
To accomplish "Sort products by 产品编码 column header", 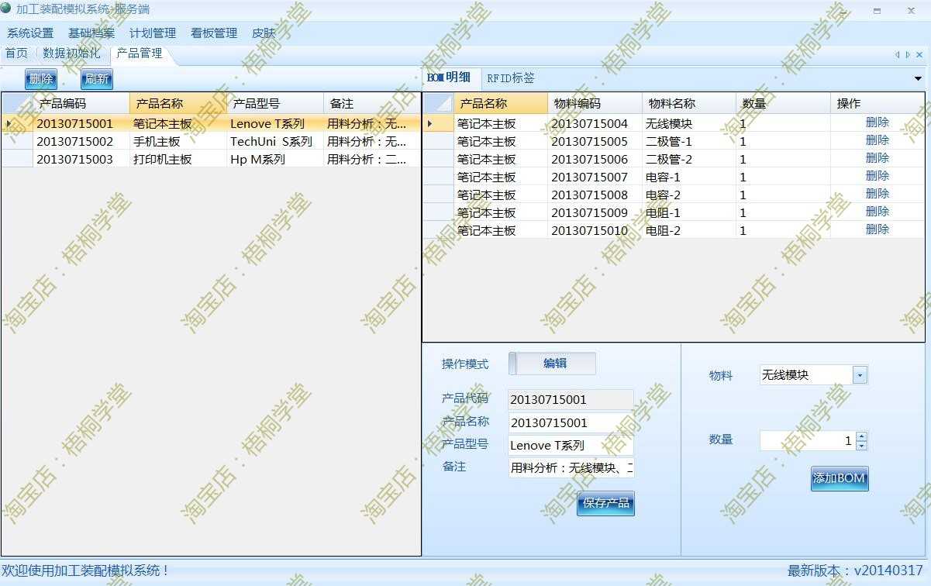I will [81, 103].
